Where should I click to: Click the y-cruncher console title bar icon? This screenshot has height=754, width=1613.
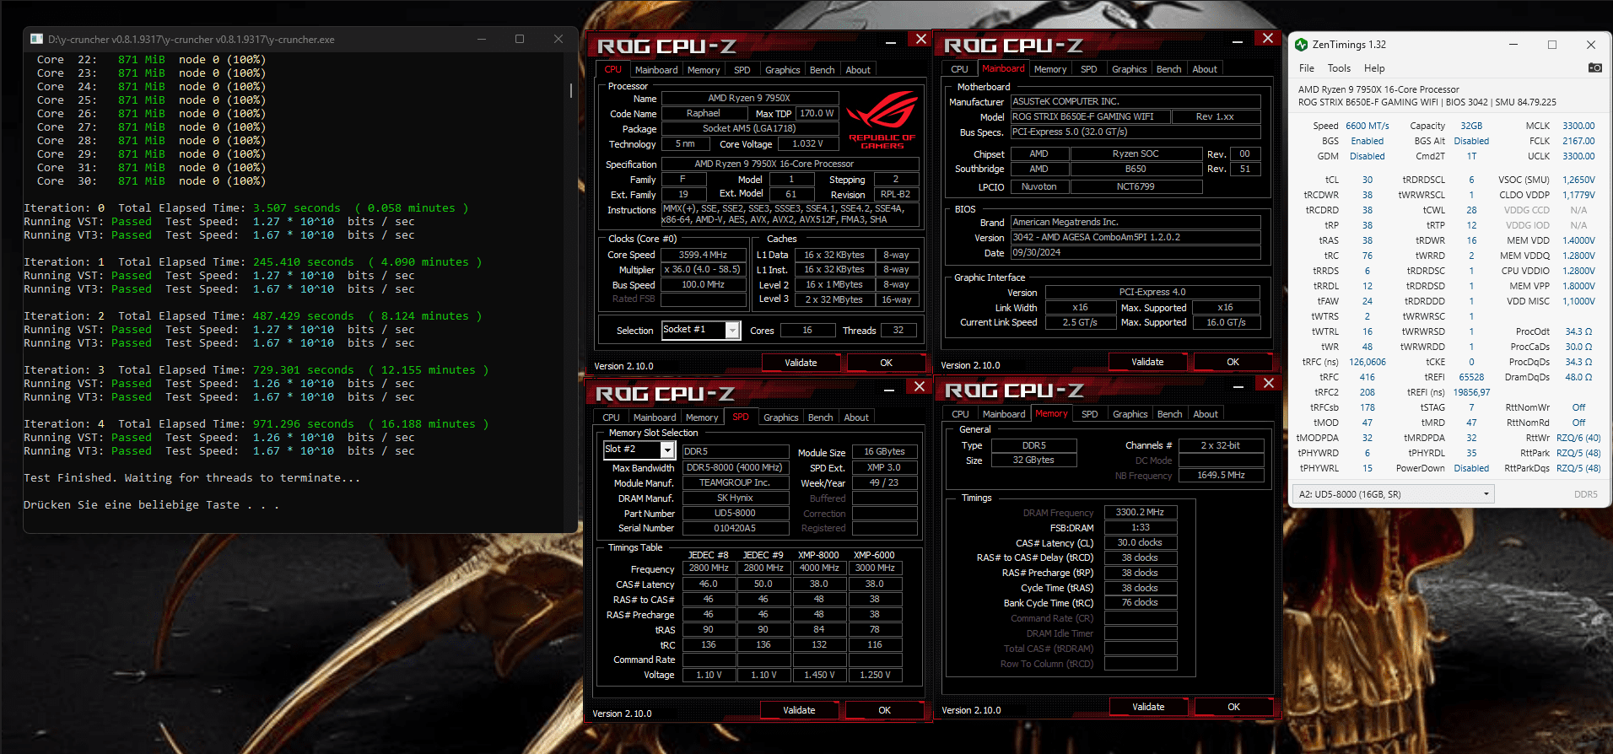[x=36, y=39]
